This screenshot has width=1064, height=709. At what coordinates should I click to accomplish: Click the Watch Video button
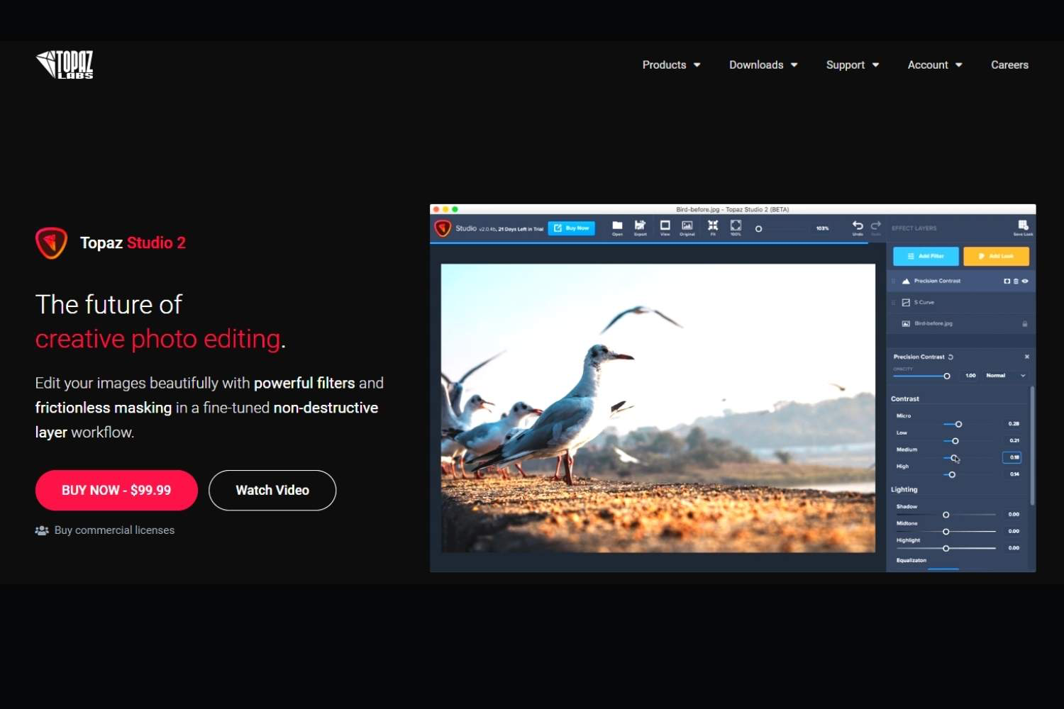click(272, 490)
